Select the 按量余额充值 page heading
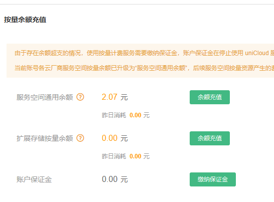This screenshot has width=274, height=202. 25,20
